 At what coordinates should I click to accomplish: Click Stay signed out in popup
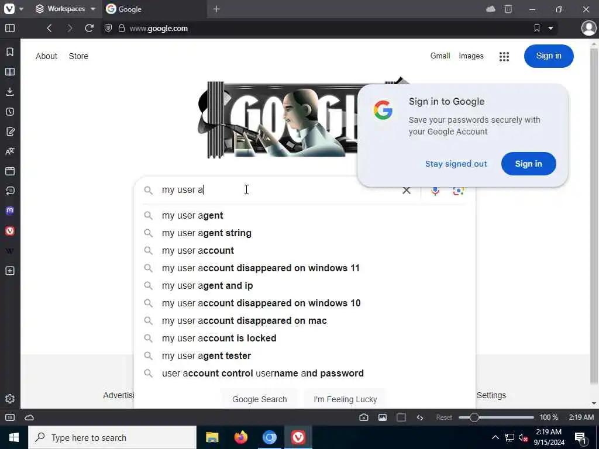coord(456,164)
